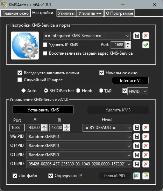Save the selected KMS-Service server entry
The height and width of the screenshot is (191, 163).
137,36
